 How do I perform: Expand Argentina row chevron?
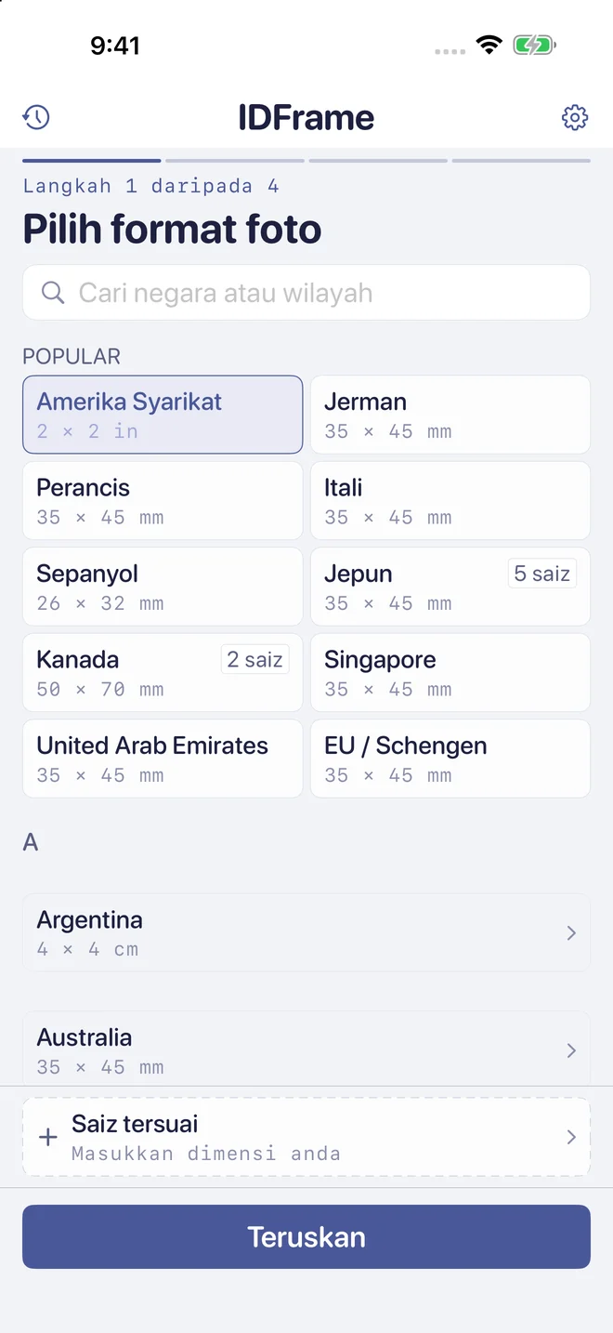coord(571,933)
